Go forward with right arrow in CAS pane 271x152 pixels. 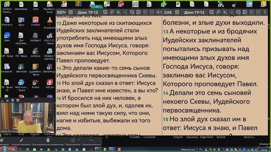point(232,12)
